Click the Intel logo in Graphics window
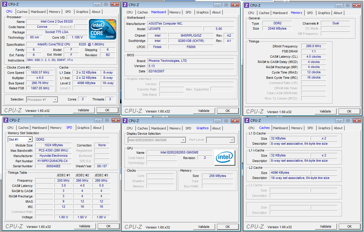 coord(224,158)
